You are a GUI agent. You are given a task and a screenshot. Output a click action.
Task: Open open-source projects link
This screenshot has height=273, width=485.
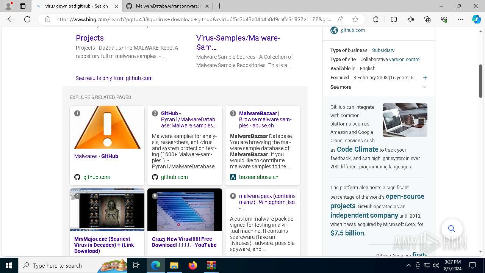[377, 201]
